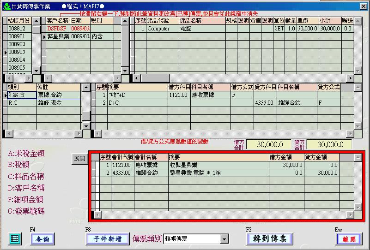Screen dimensions: 370x250
Task: Click the 查詢 query button
Action: [x=42, y=238]
